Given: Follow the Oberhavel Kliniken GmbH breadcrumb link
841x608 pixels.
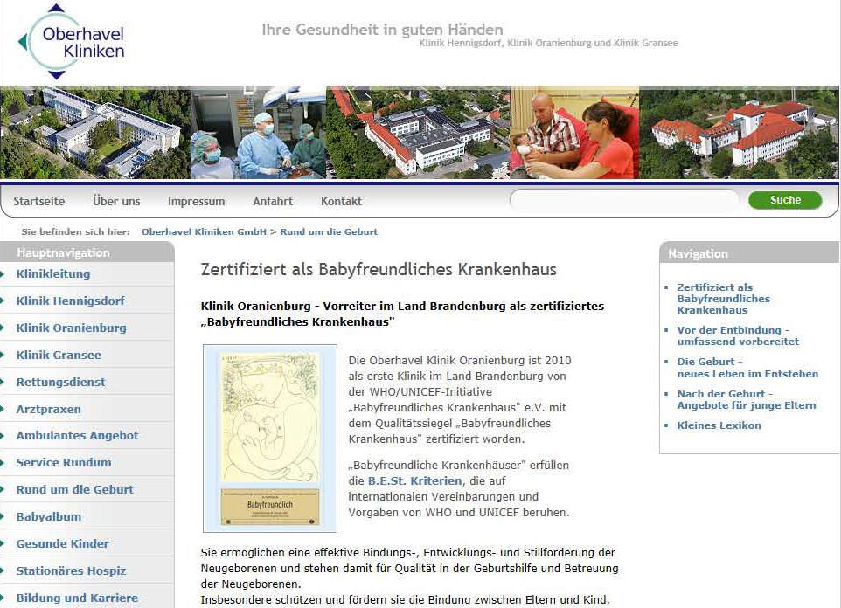Looking at the screenshot, I should click(204, 231).
